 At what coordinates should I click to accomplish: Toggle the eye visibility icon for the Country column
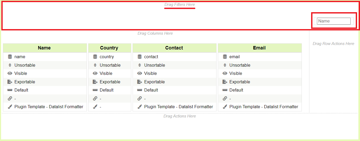pyautogui.click(x=95, y=73)
